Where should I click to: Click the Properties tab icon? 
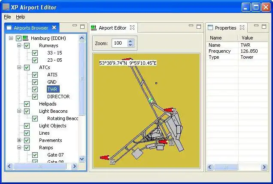click(210, 27)
